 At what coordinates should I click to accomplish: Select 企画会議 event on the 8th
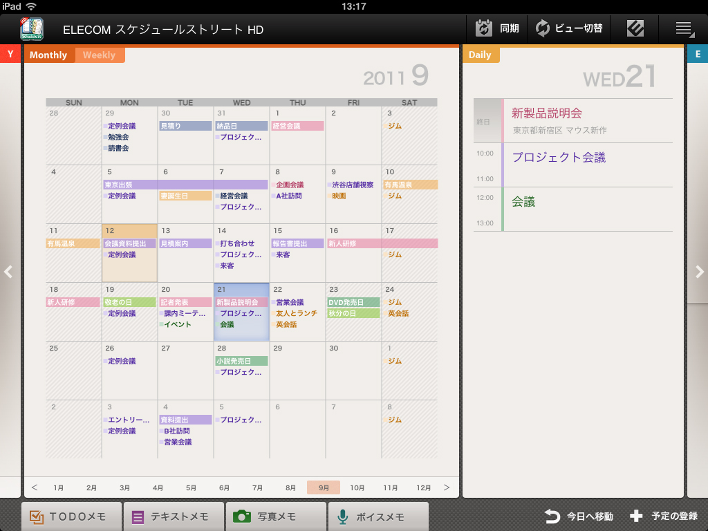coord(288,185)
